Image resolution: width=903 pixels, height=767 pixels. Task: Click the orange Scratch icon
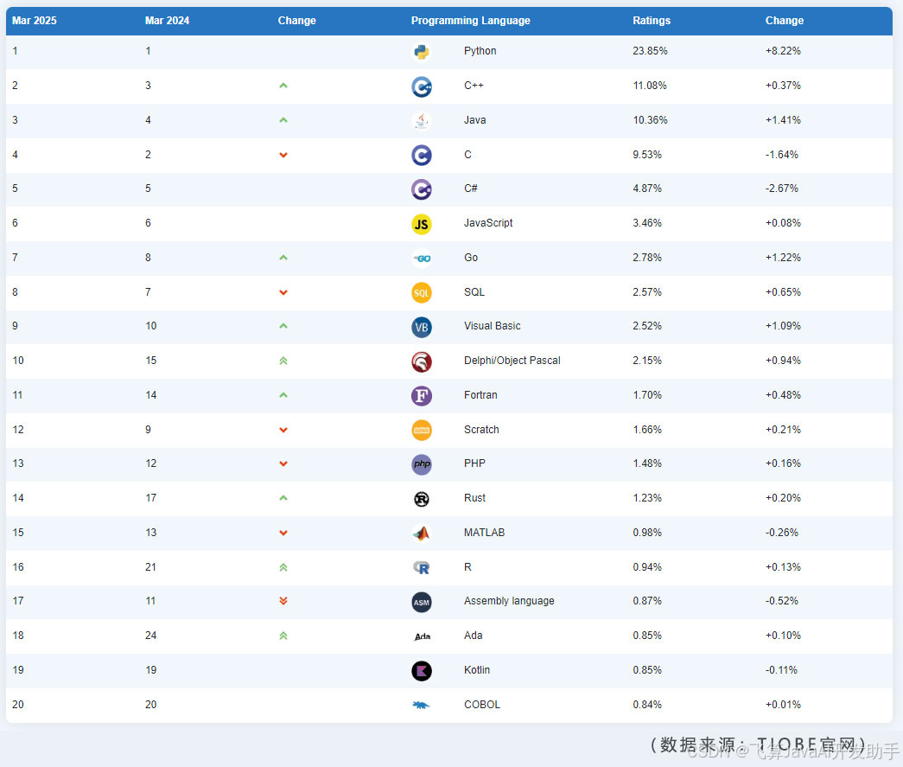tap(422, 430)
